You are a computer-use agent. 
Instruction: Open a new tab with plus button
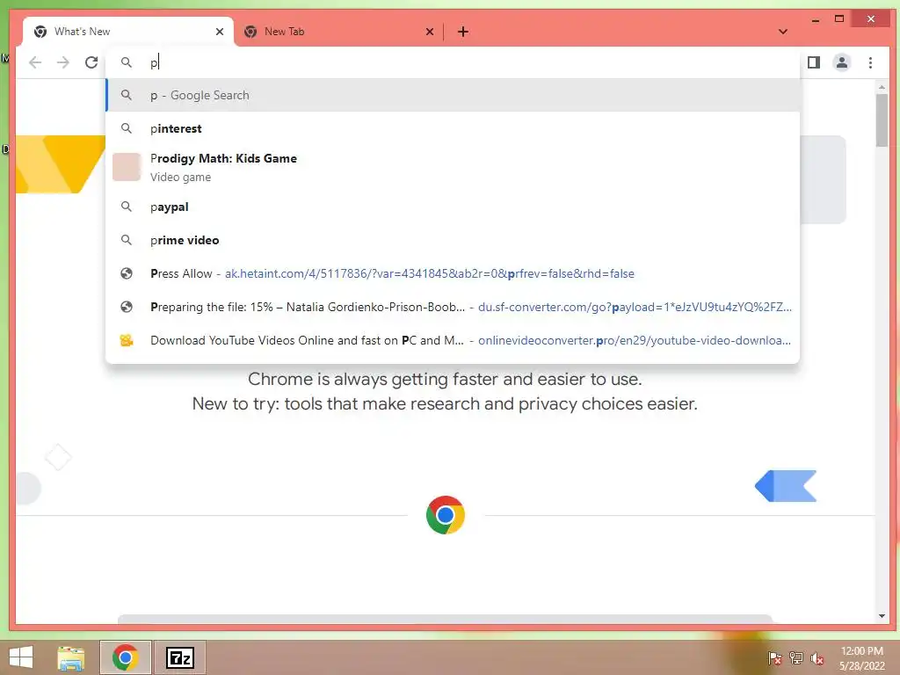click(x=463, y=32)
